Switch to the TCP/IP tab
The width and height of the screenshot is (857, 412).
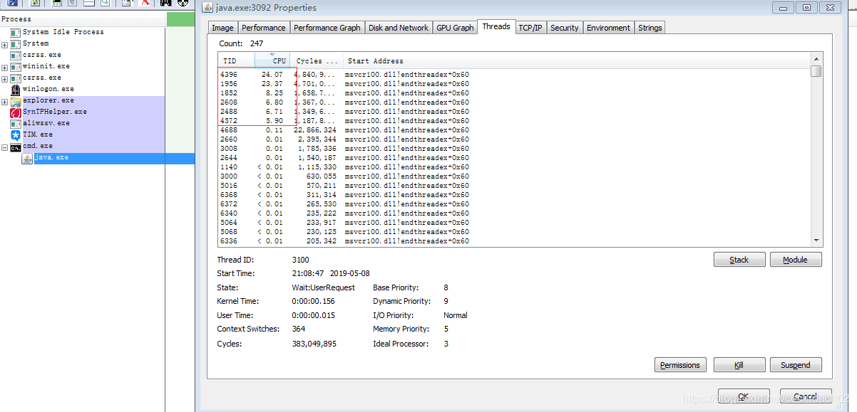530,27
